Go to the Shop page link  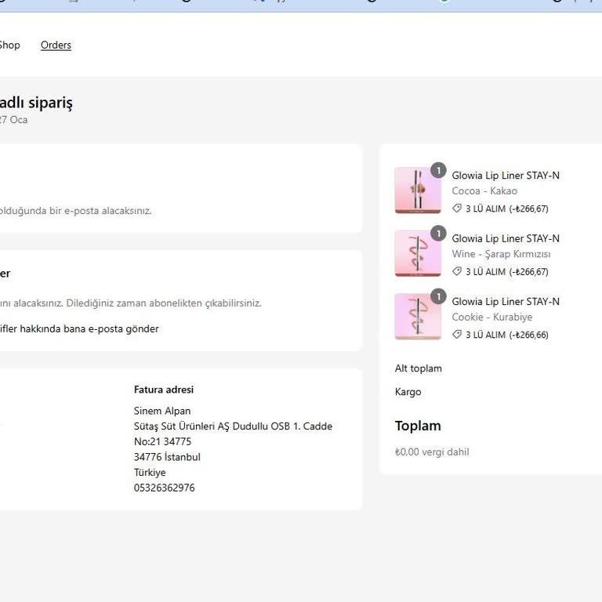click(9, 45)
